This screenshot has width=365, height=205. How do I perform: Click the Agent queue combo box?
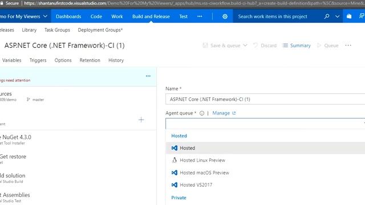[x=265, y=124]
